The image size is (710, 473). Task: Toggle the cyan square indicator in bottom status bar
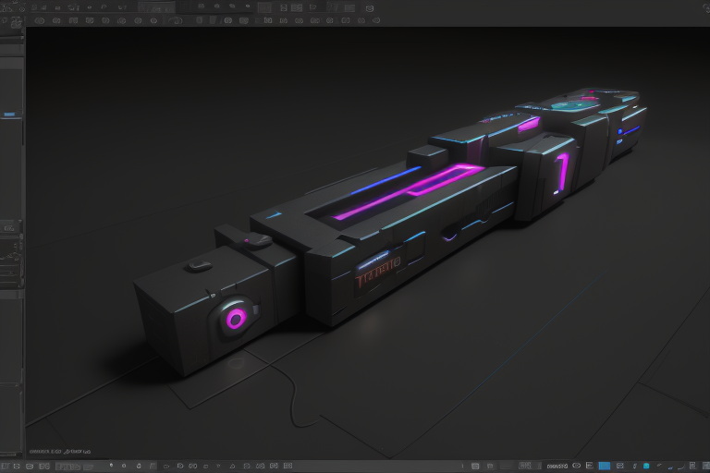(646, 467)
